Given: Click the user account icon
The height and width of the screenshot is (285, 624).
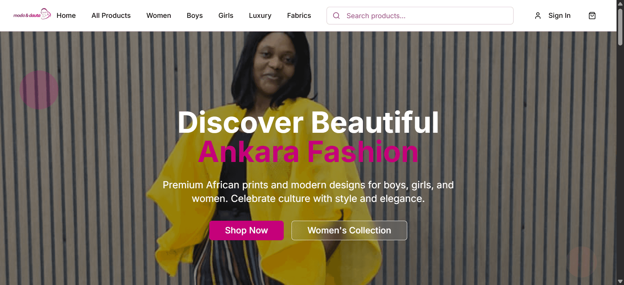Looking at the screenshot, I should click(x=538, y=16).
